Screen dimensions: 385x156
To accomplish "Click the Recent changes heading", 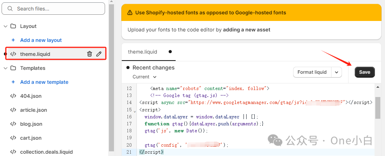I will (x=154, y=68).
